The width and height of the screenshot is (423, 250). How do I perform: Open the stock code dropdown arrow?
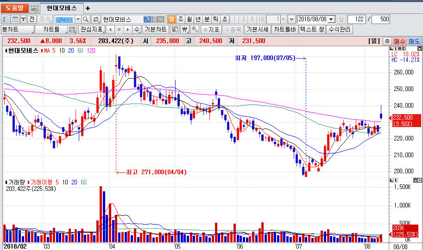(x=77, y=19)
